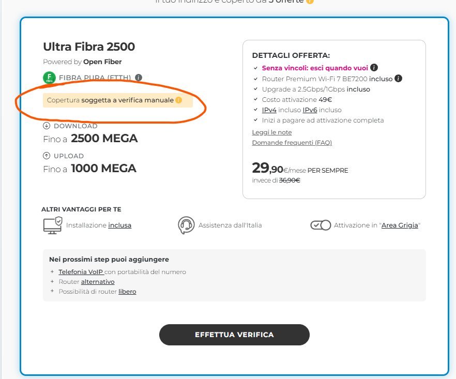The height and width of the screenshot is (379, 456).
Task: Click the orange info icon in top header
Action: [x=310, y=2]
